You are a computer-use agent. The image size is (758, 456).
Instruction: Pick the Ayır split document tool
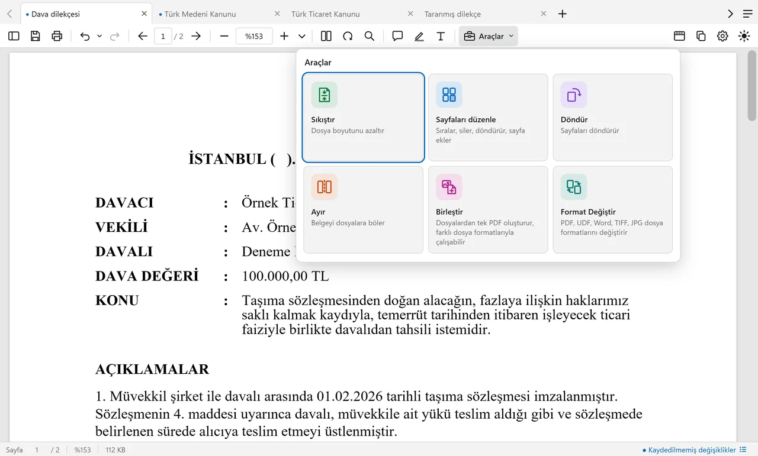click(363, 209)
